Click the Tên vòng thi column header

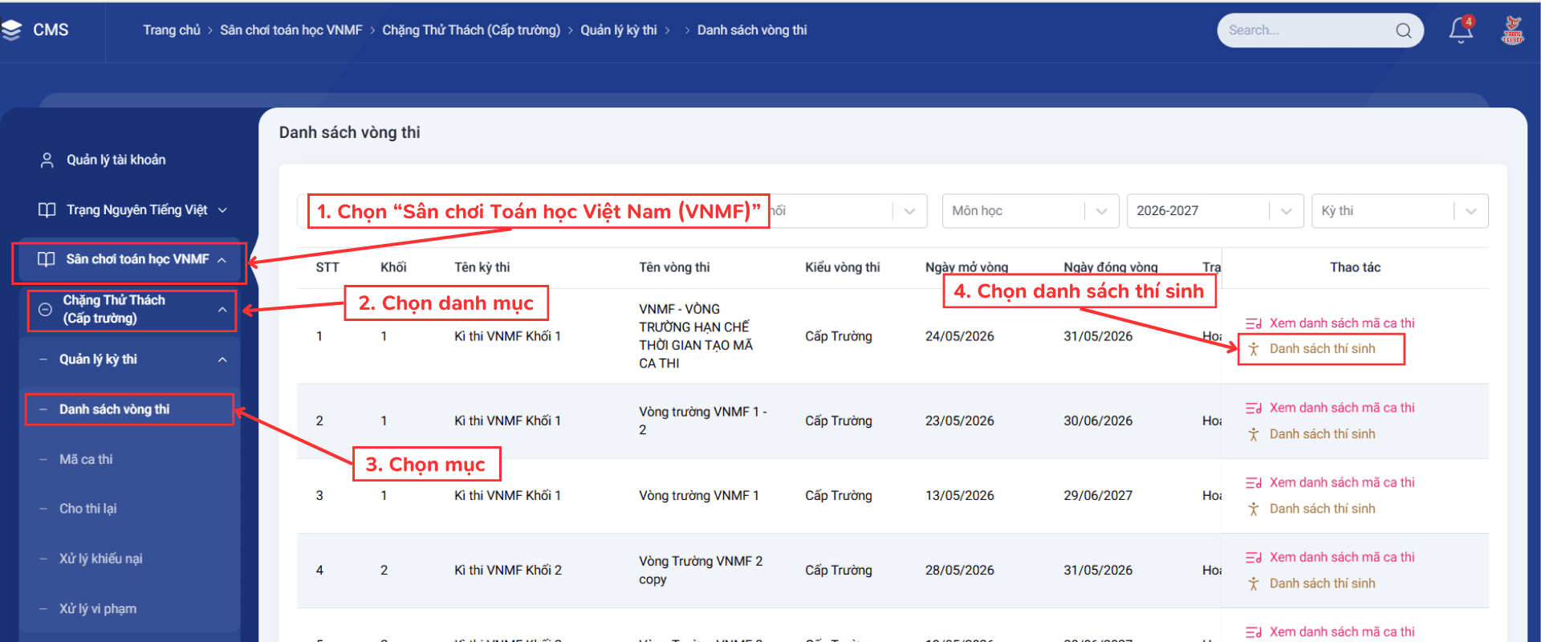click(674, 268)
